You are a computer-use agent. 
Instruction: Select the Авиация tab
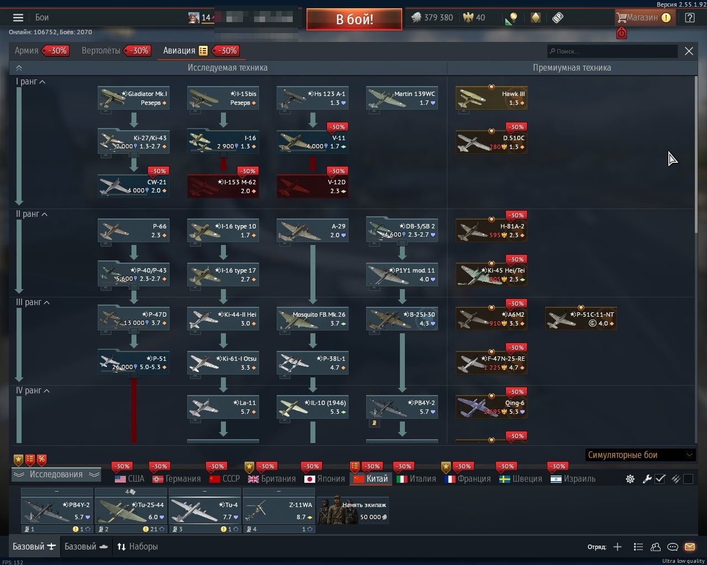coord(179,50)
